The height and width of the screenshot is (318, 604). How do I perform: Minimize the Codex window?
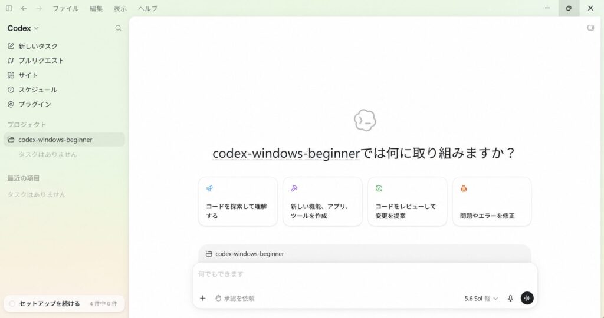(547, 8)
